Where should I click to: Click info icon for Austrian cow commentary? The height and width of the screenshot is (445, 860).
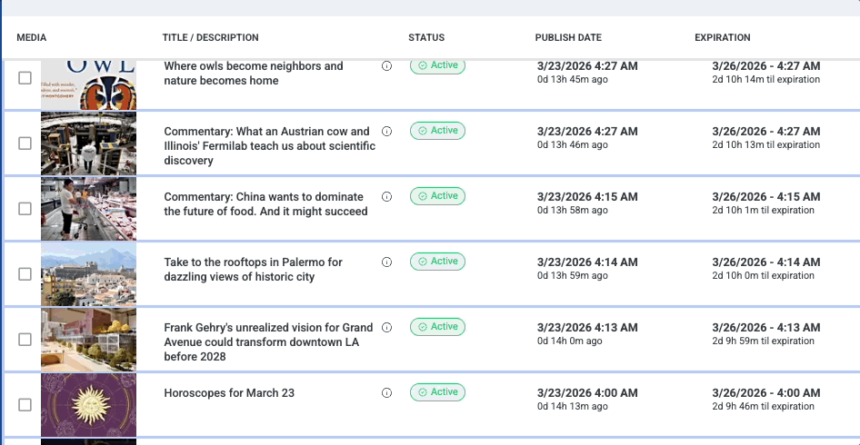[x=386, y=132]
